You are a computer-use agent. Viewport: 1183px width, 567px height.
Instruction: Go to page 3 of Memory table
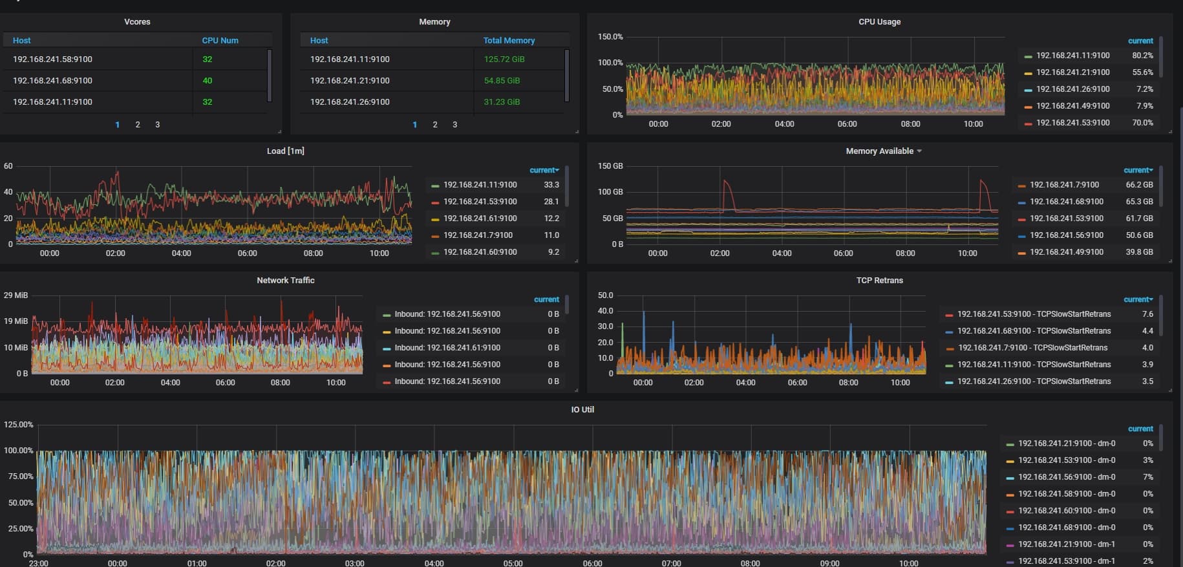tap(455, 125)
